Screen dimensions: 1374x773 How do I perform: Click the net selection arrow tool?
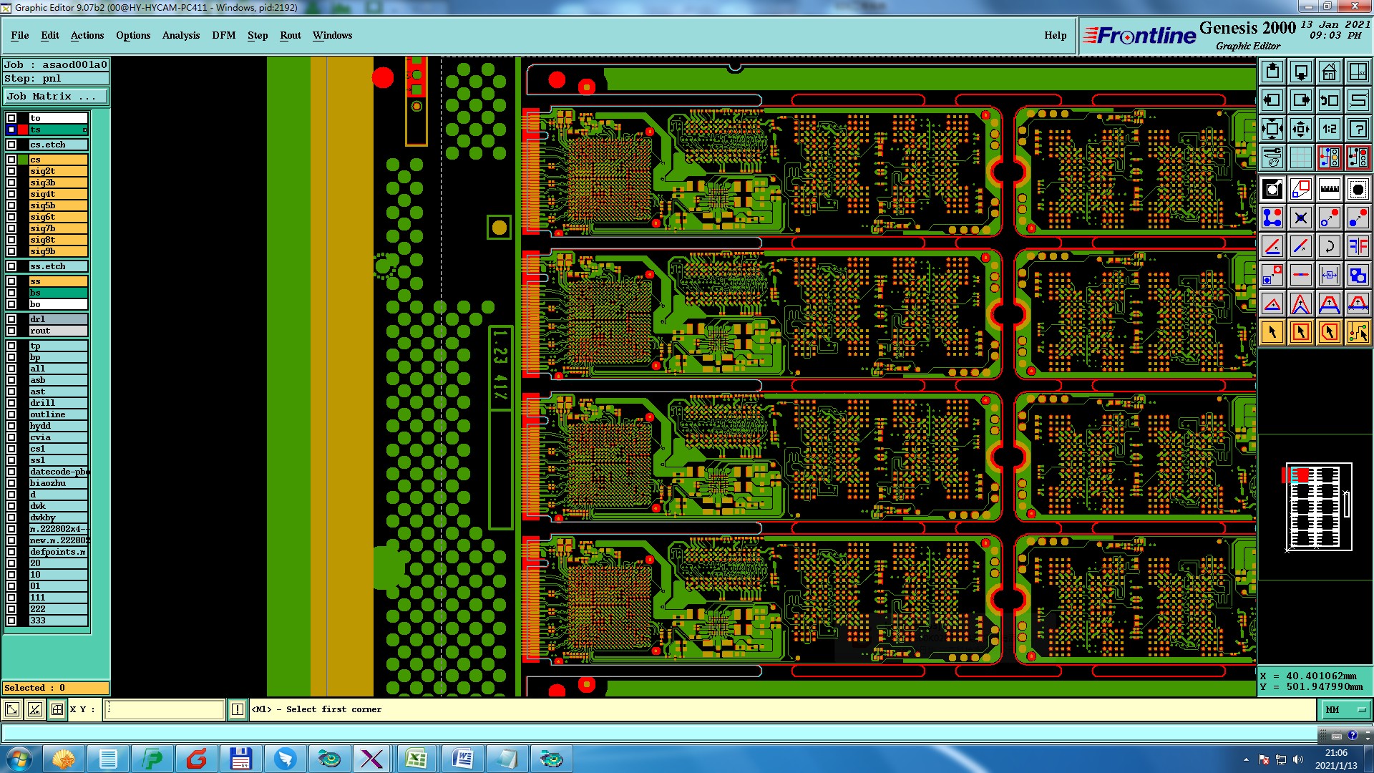click(x=1358, y=332)
